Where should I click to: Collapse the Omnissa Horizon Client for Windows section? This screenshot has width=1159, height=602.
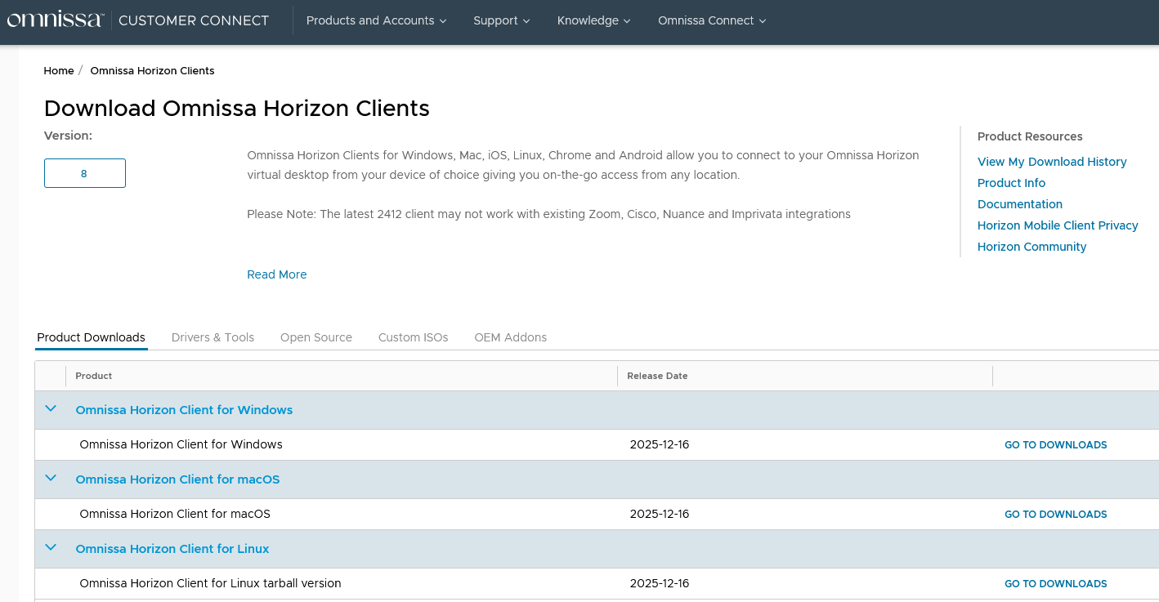coord(51,409)
